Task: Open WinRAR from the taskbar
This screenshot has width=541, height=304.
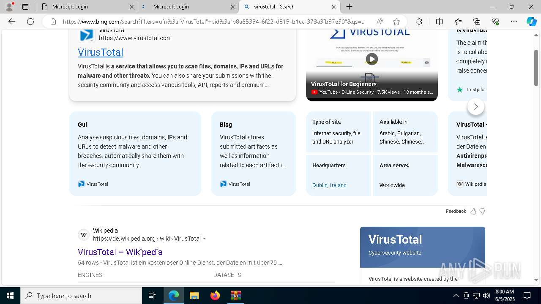Action: (235, 296)
